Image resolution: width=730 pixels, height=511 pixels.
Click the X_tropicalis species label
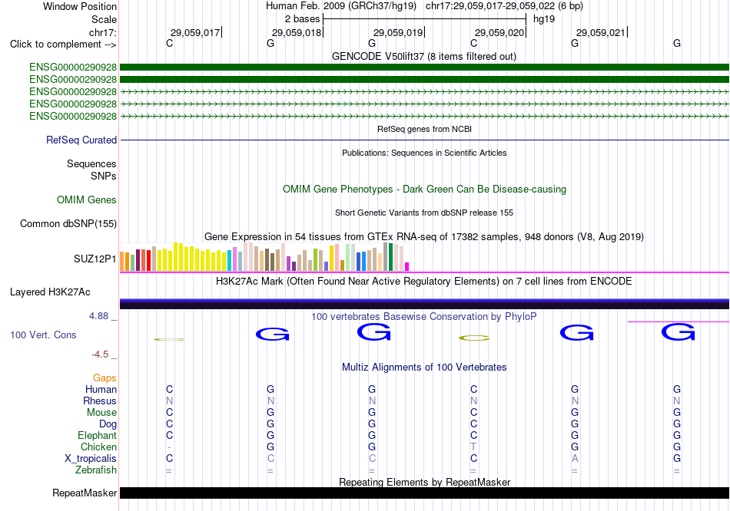coord(91,459)
